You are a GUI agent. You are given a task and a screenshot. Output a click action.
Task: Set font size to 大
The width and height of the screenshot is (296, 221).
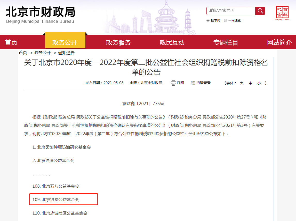tap(242, 83)
